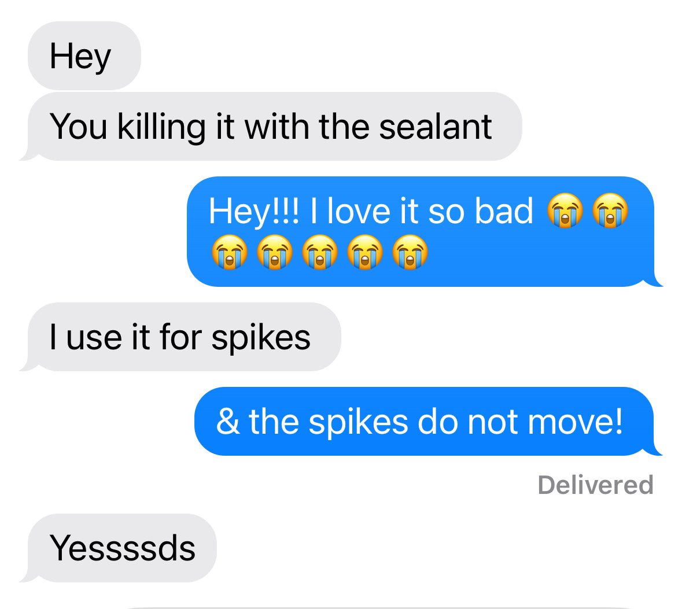This screenshot has height=609, width=682.
Task: Tap the "Yessssds" message bubble
Action: pyautogui.click(x=123, y=548)
